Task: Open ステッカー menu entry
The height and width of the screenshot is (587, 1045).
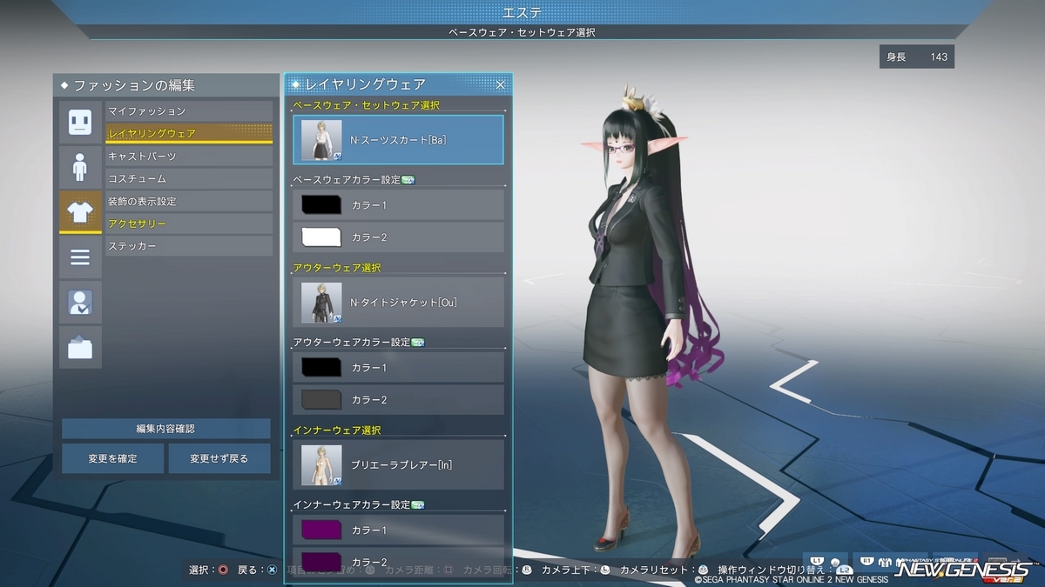Action: coord(189,247)
